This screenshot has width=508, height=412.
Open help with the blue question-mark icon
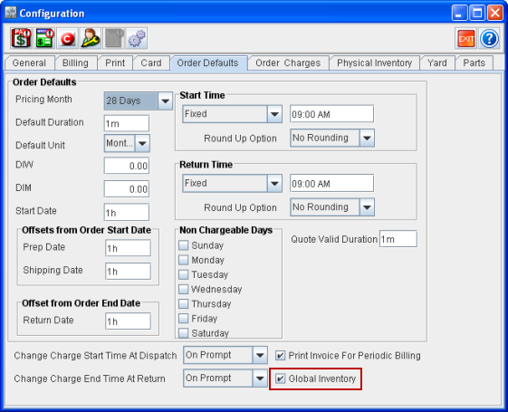(x=489, y=39)
